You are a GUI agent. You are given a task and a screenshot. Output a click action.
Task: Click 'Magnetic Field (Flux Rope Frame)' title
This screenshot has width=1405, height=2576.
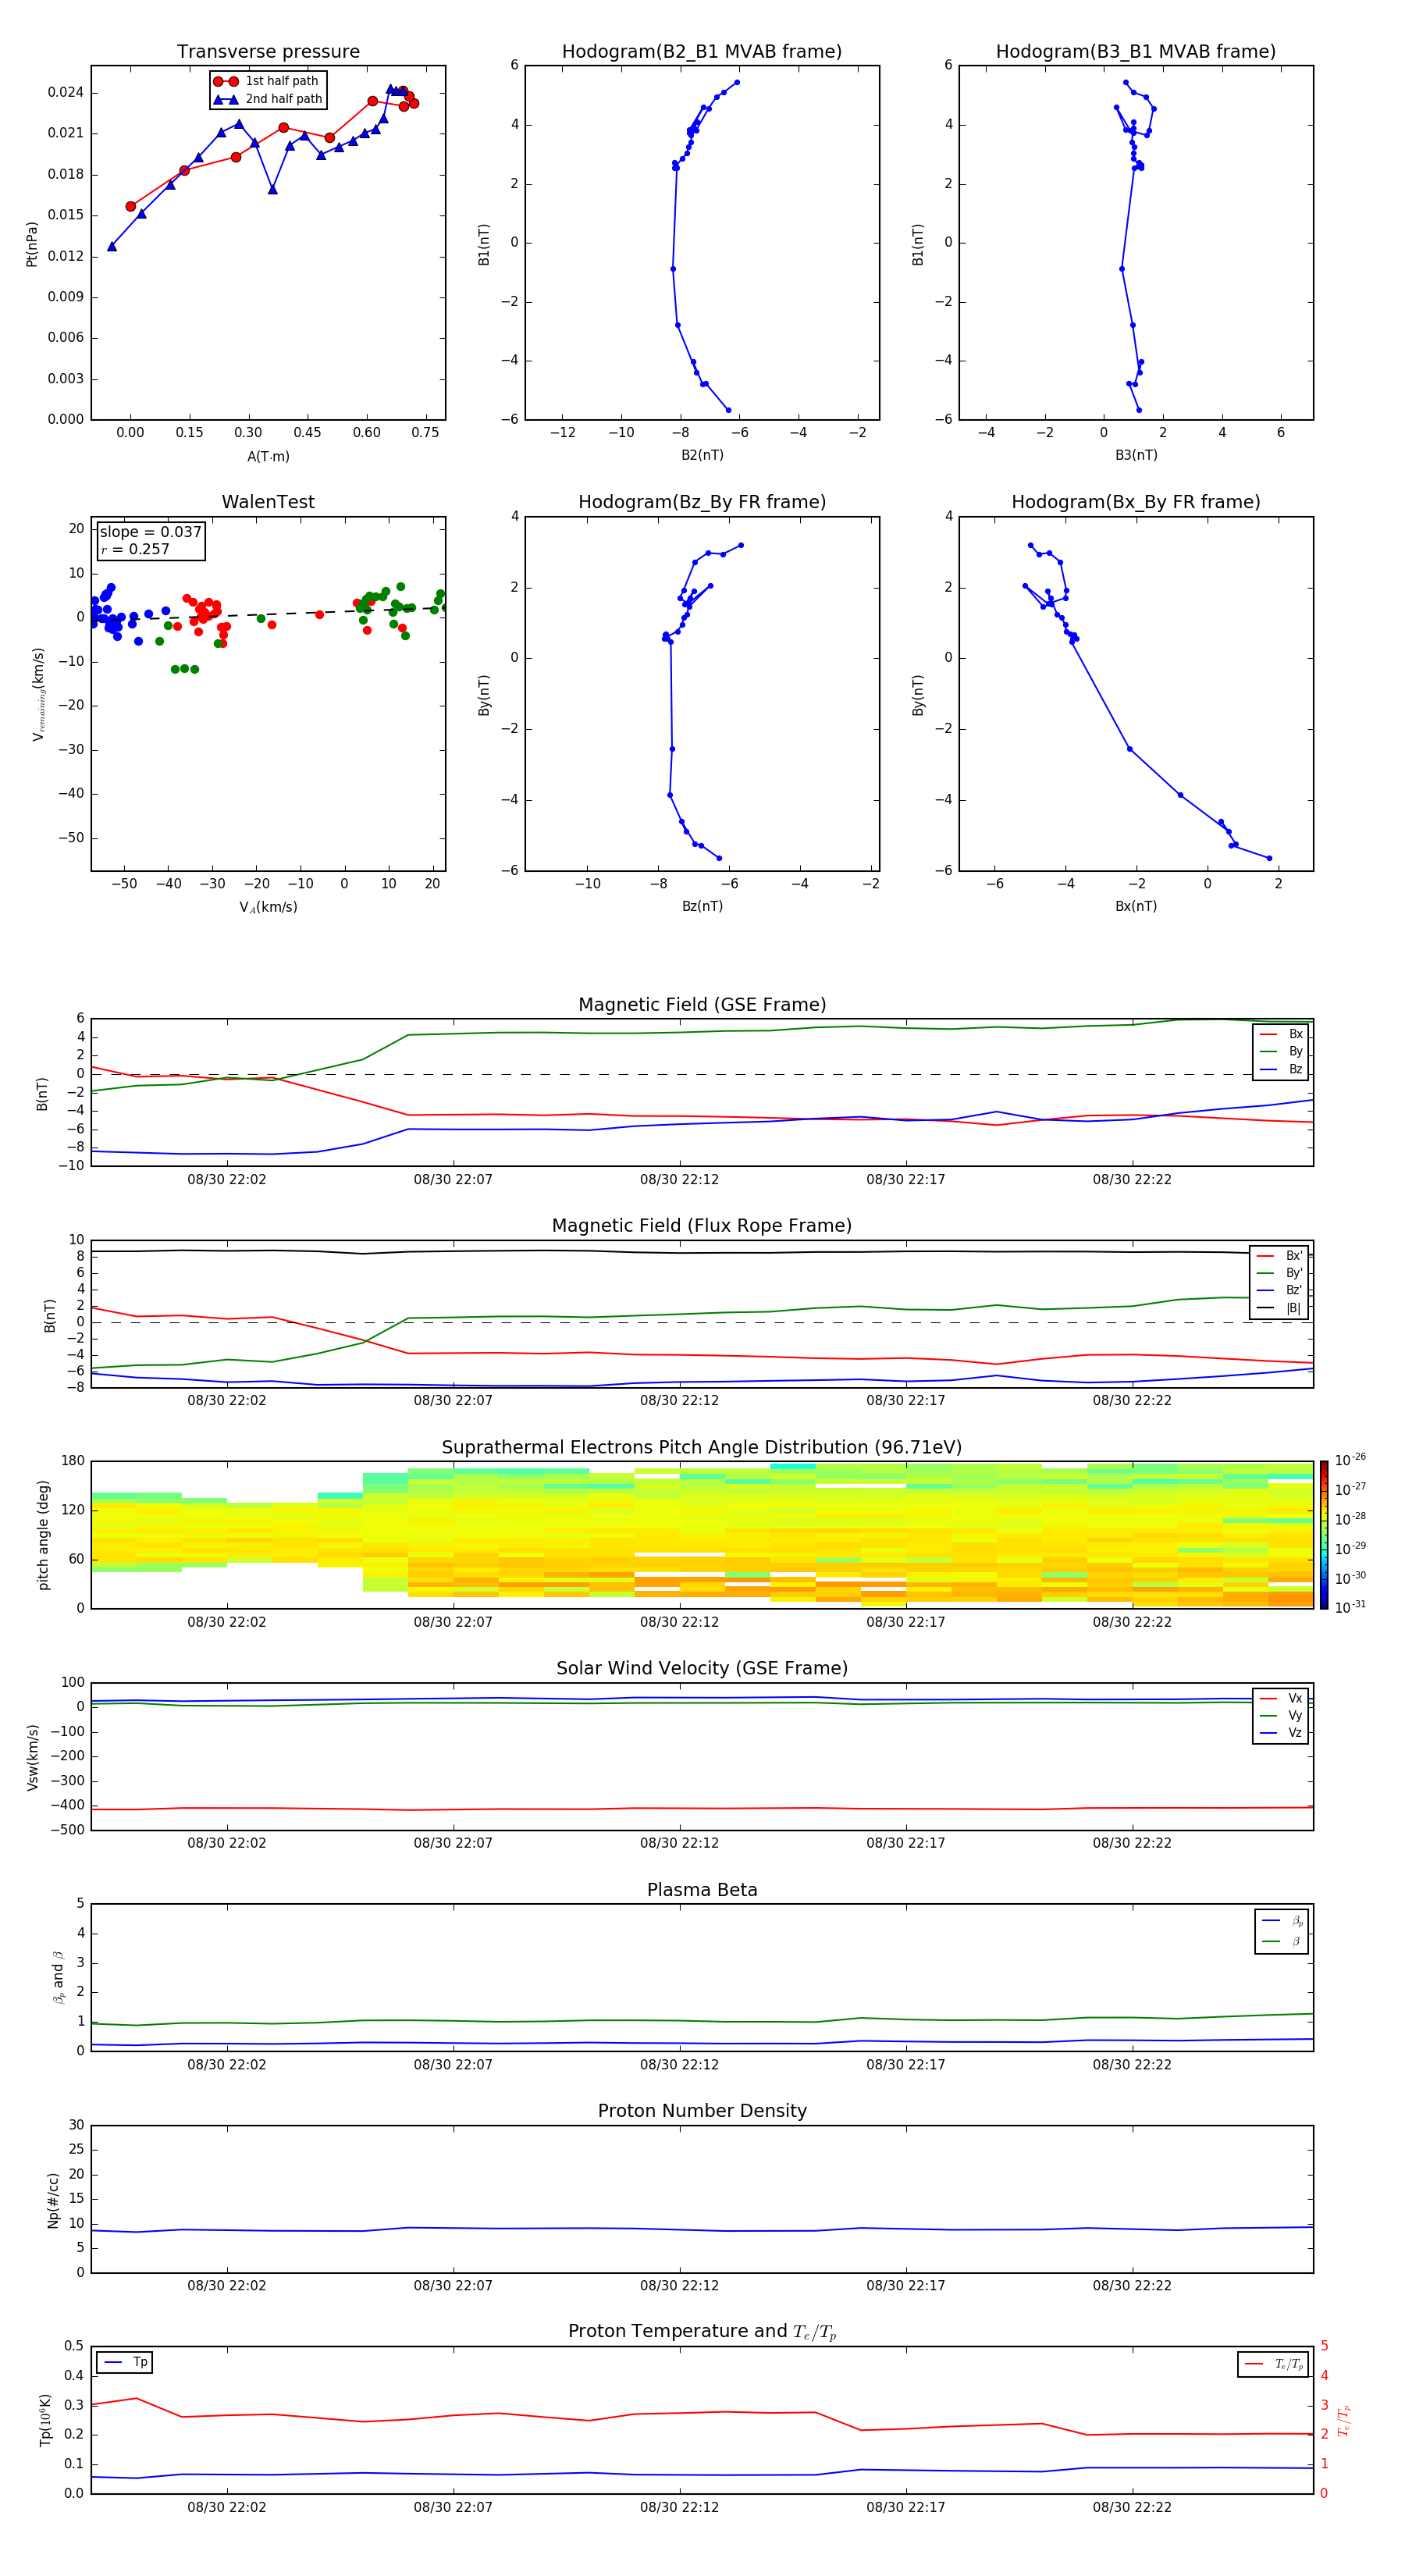tap(702, 1226)
